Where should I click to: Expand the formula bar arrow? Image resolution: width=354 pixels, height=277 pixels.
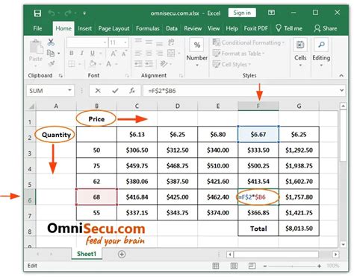click(x=342, y=91)
